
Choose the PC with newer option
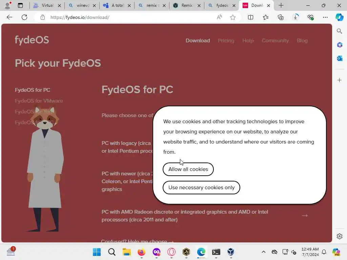pos(127,181)
